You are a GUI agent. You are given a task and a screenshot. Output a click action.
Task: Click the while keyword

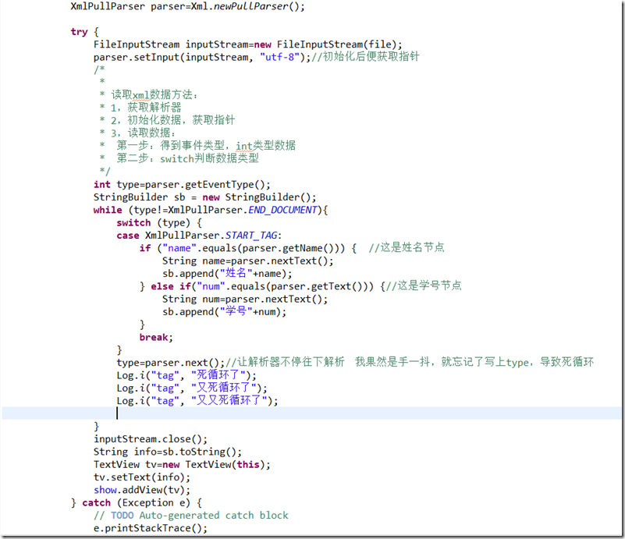pos(107,210)
